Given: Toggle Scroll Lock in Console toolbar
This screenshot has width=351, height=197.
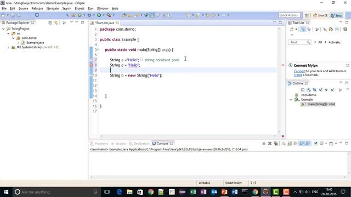Looking at the screenshot, I should (x=290, y=143).
